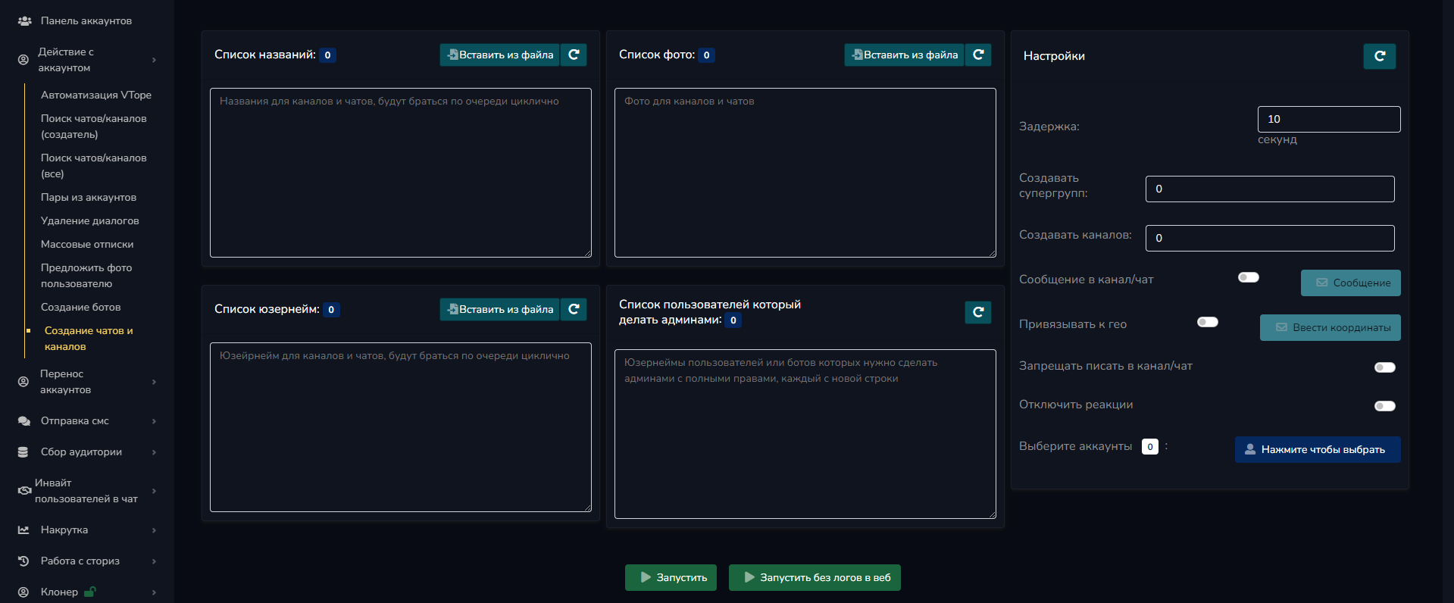The width and height of the screenshot is (1454, 603).
Task: Click the reset icon for the usernames list
Action: [x=574, y=309]
